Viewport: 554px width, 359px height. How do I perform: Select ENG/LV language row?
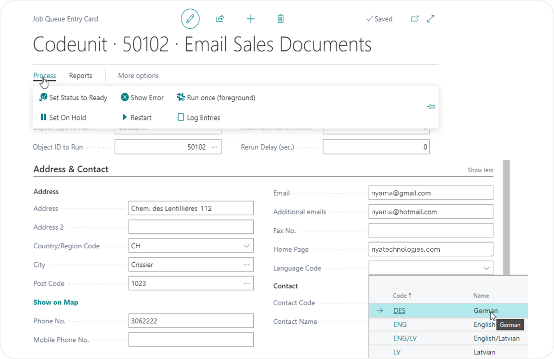pos(449,338)
